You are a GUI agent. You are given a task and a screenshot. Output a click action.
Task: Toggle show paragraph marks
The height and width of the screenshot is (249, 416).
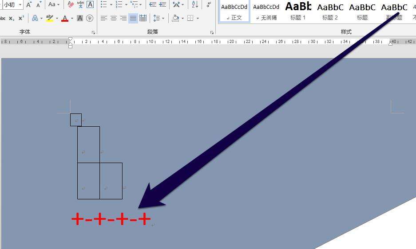pos(209,4)
